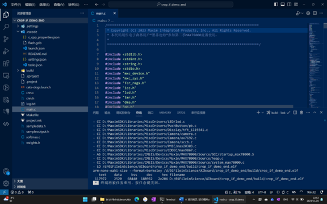Open terminal panel more actions ellipsis

coord(308,113)
